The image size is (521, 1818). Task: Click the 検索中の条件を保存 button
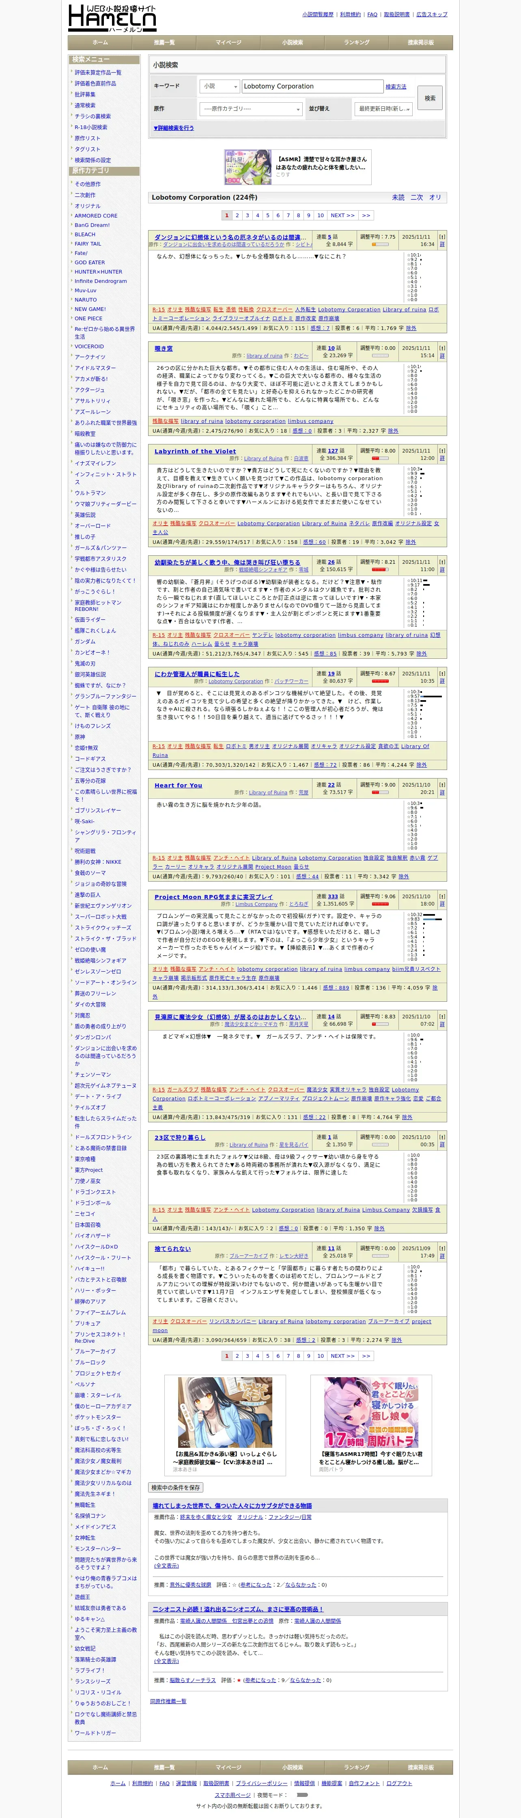pos(176,1487)
